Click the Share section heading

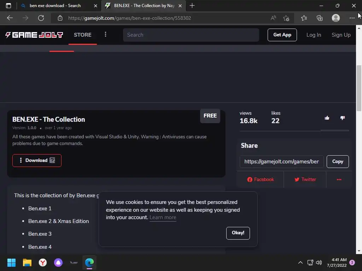point(249,146)
